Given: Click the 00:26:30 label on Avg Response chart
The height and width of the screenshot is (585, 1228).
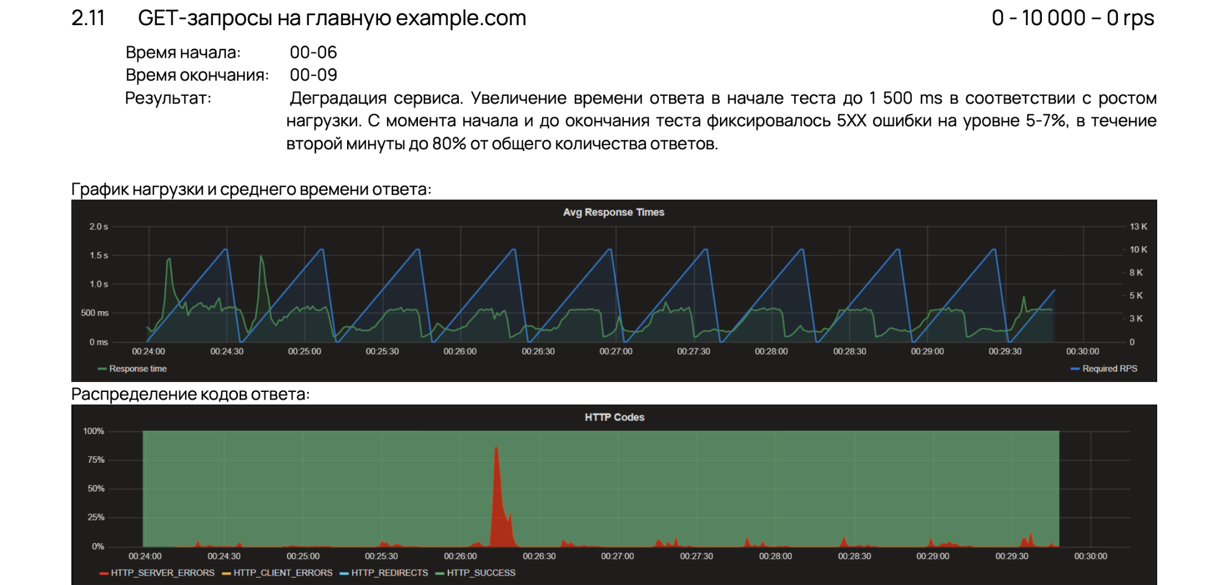Looking at the screenshot, I should pyautogui.click(x=538, y=352).
